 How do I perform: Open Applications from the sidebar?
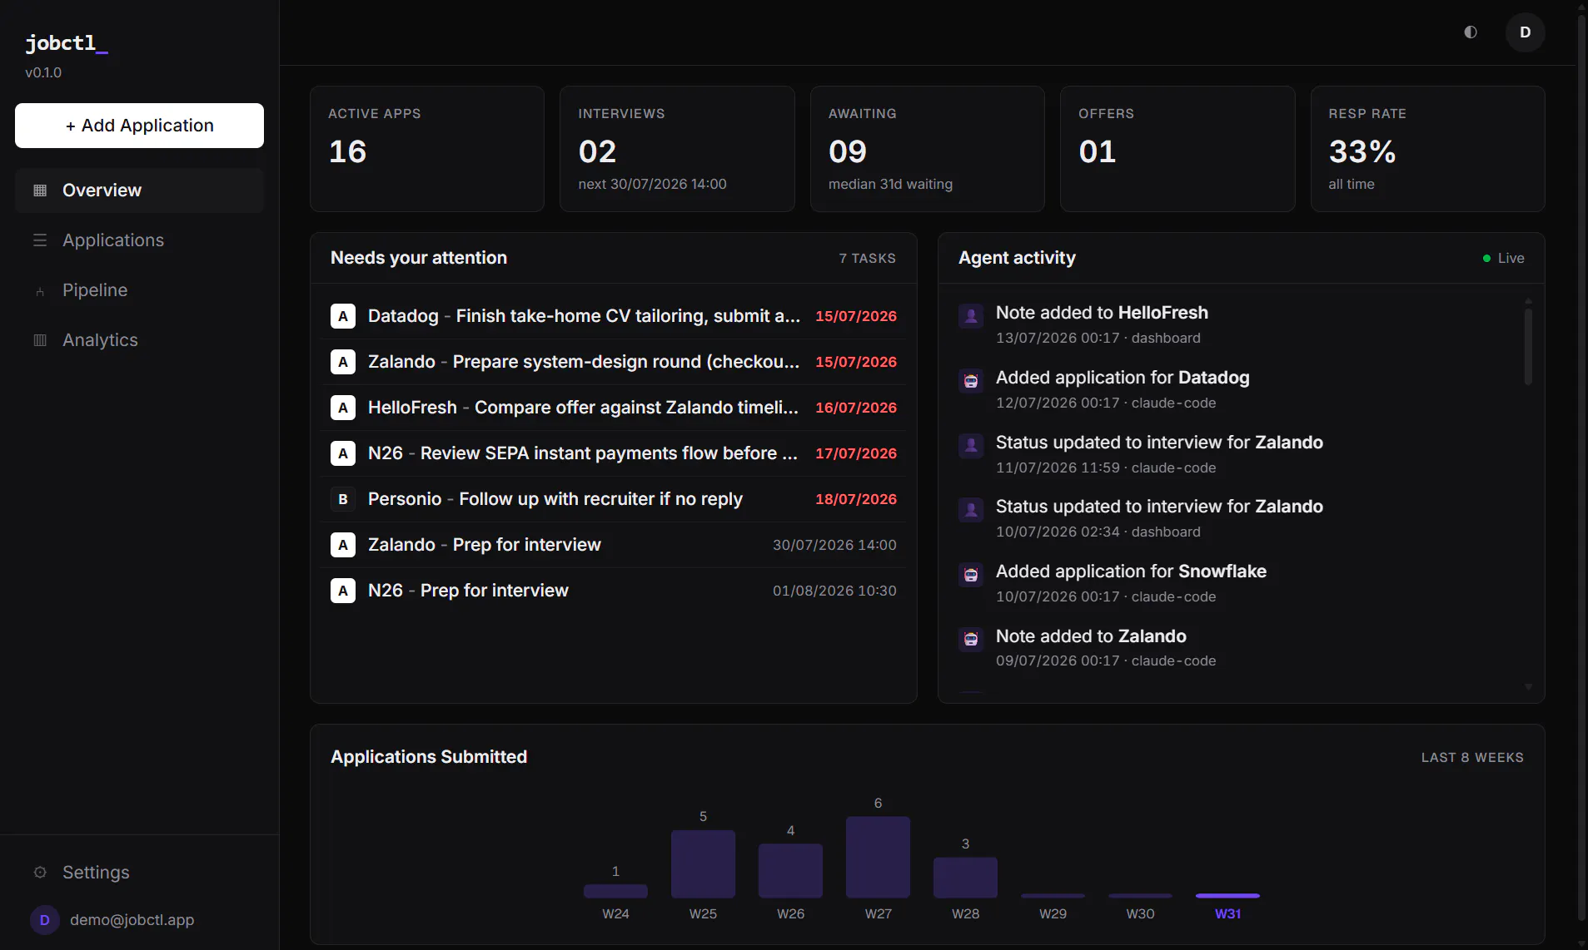pyautogui.click(x=139, y=240)
